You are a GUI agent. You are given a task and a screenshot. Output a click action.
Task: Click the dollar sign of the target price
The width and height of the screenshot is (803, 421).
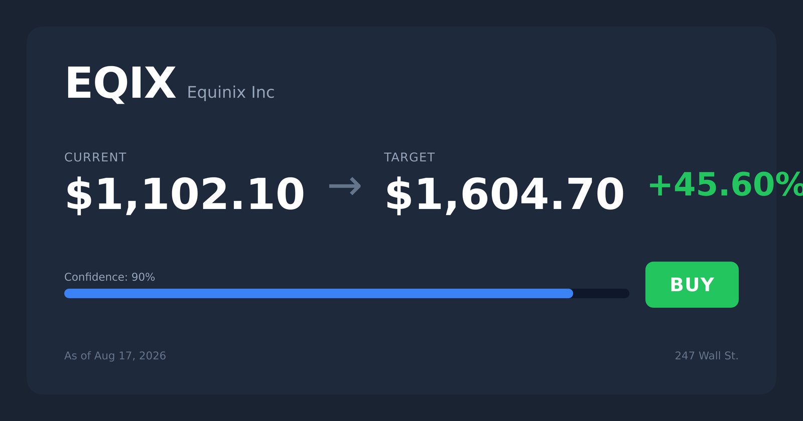pyautogui.click(x=398, y=195)
